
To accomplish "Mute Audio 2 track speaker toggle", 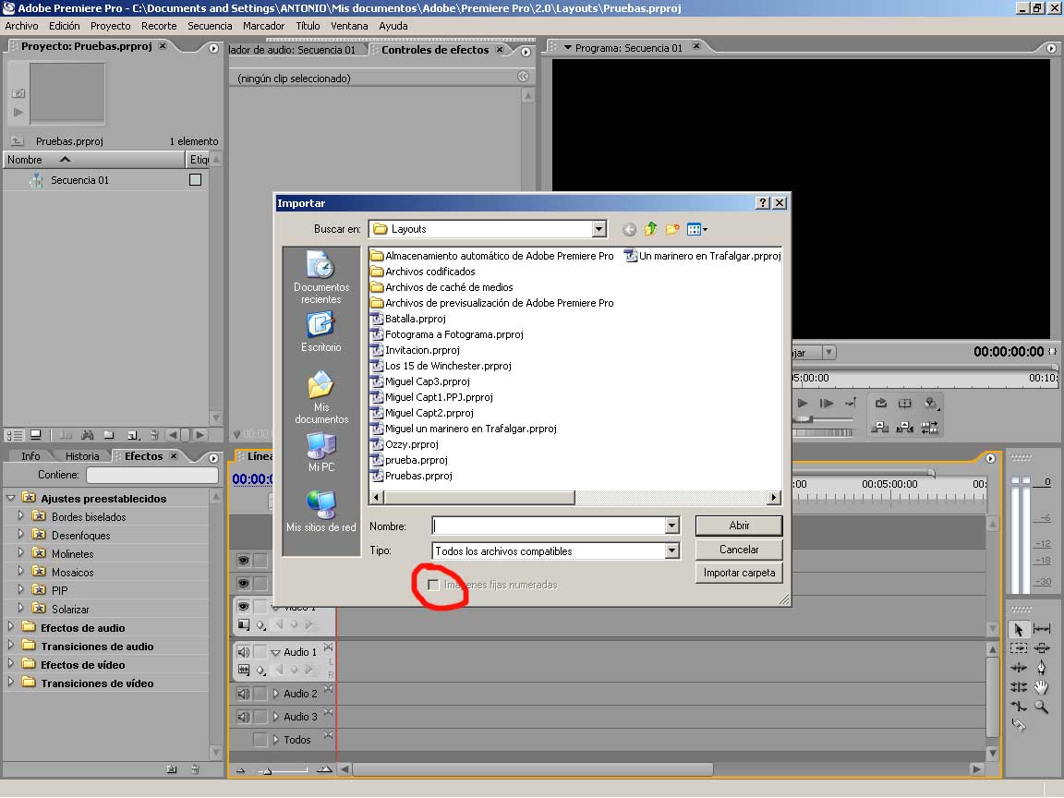I will 243,694.
